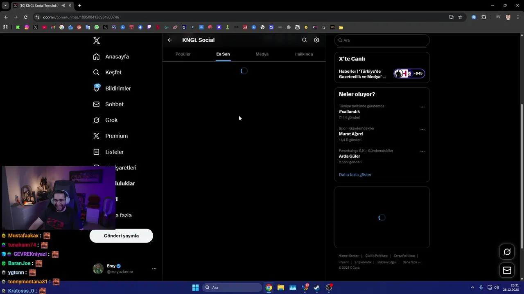View site information icon in address bar
The width and height of the screenshot is (524, 294).
tap(37, 17)
